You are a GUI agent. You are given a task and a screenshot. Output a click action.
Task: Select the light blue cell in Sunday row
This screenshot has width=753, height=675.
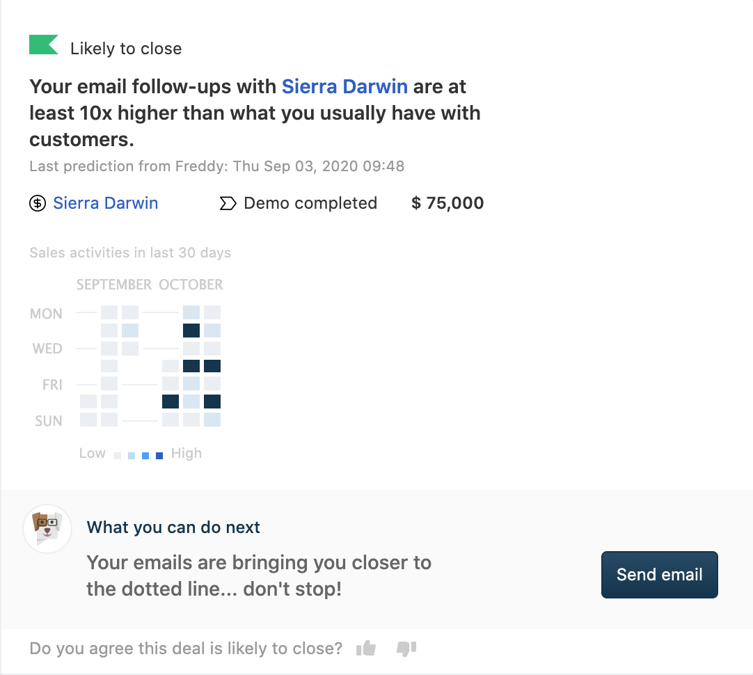pos(212,420)
